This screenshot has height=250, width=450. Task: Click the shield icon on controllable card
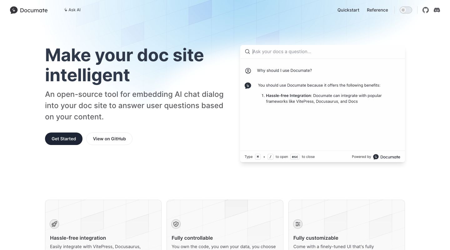click(x=176, y=224)
